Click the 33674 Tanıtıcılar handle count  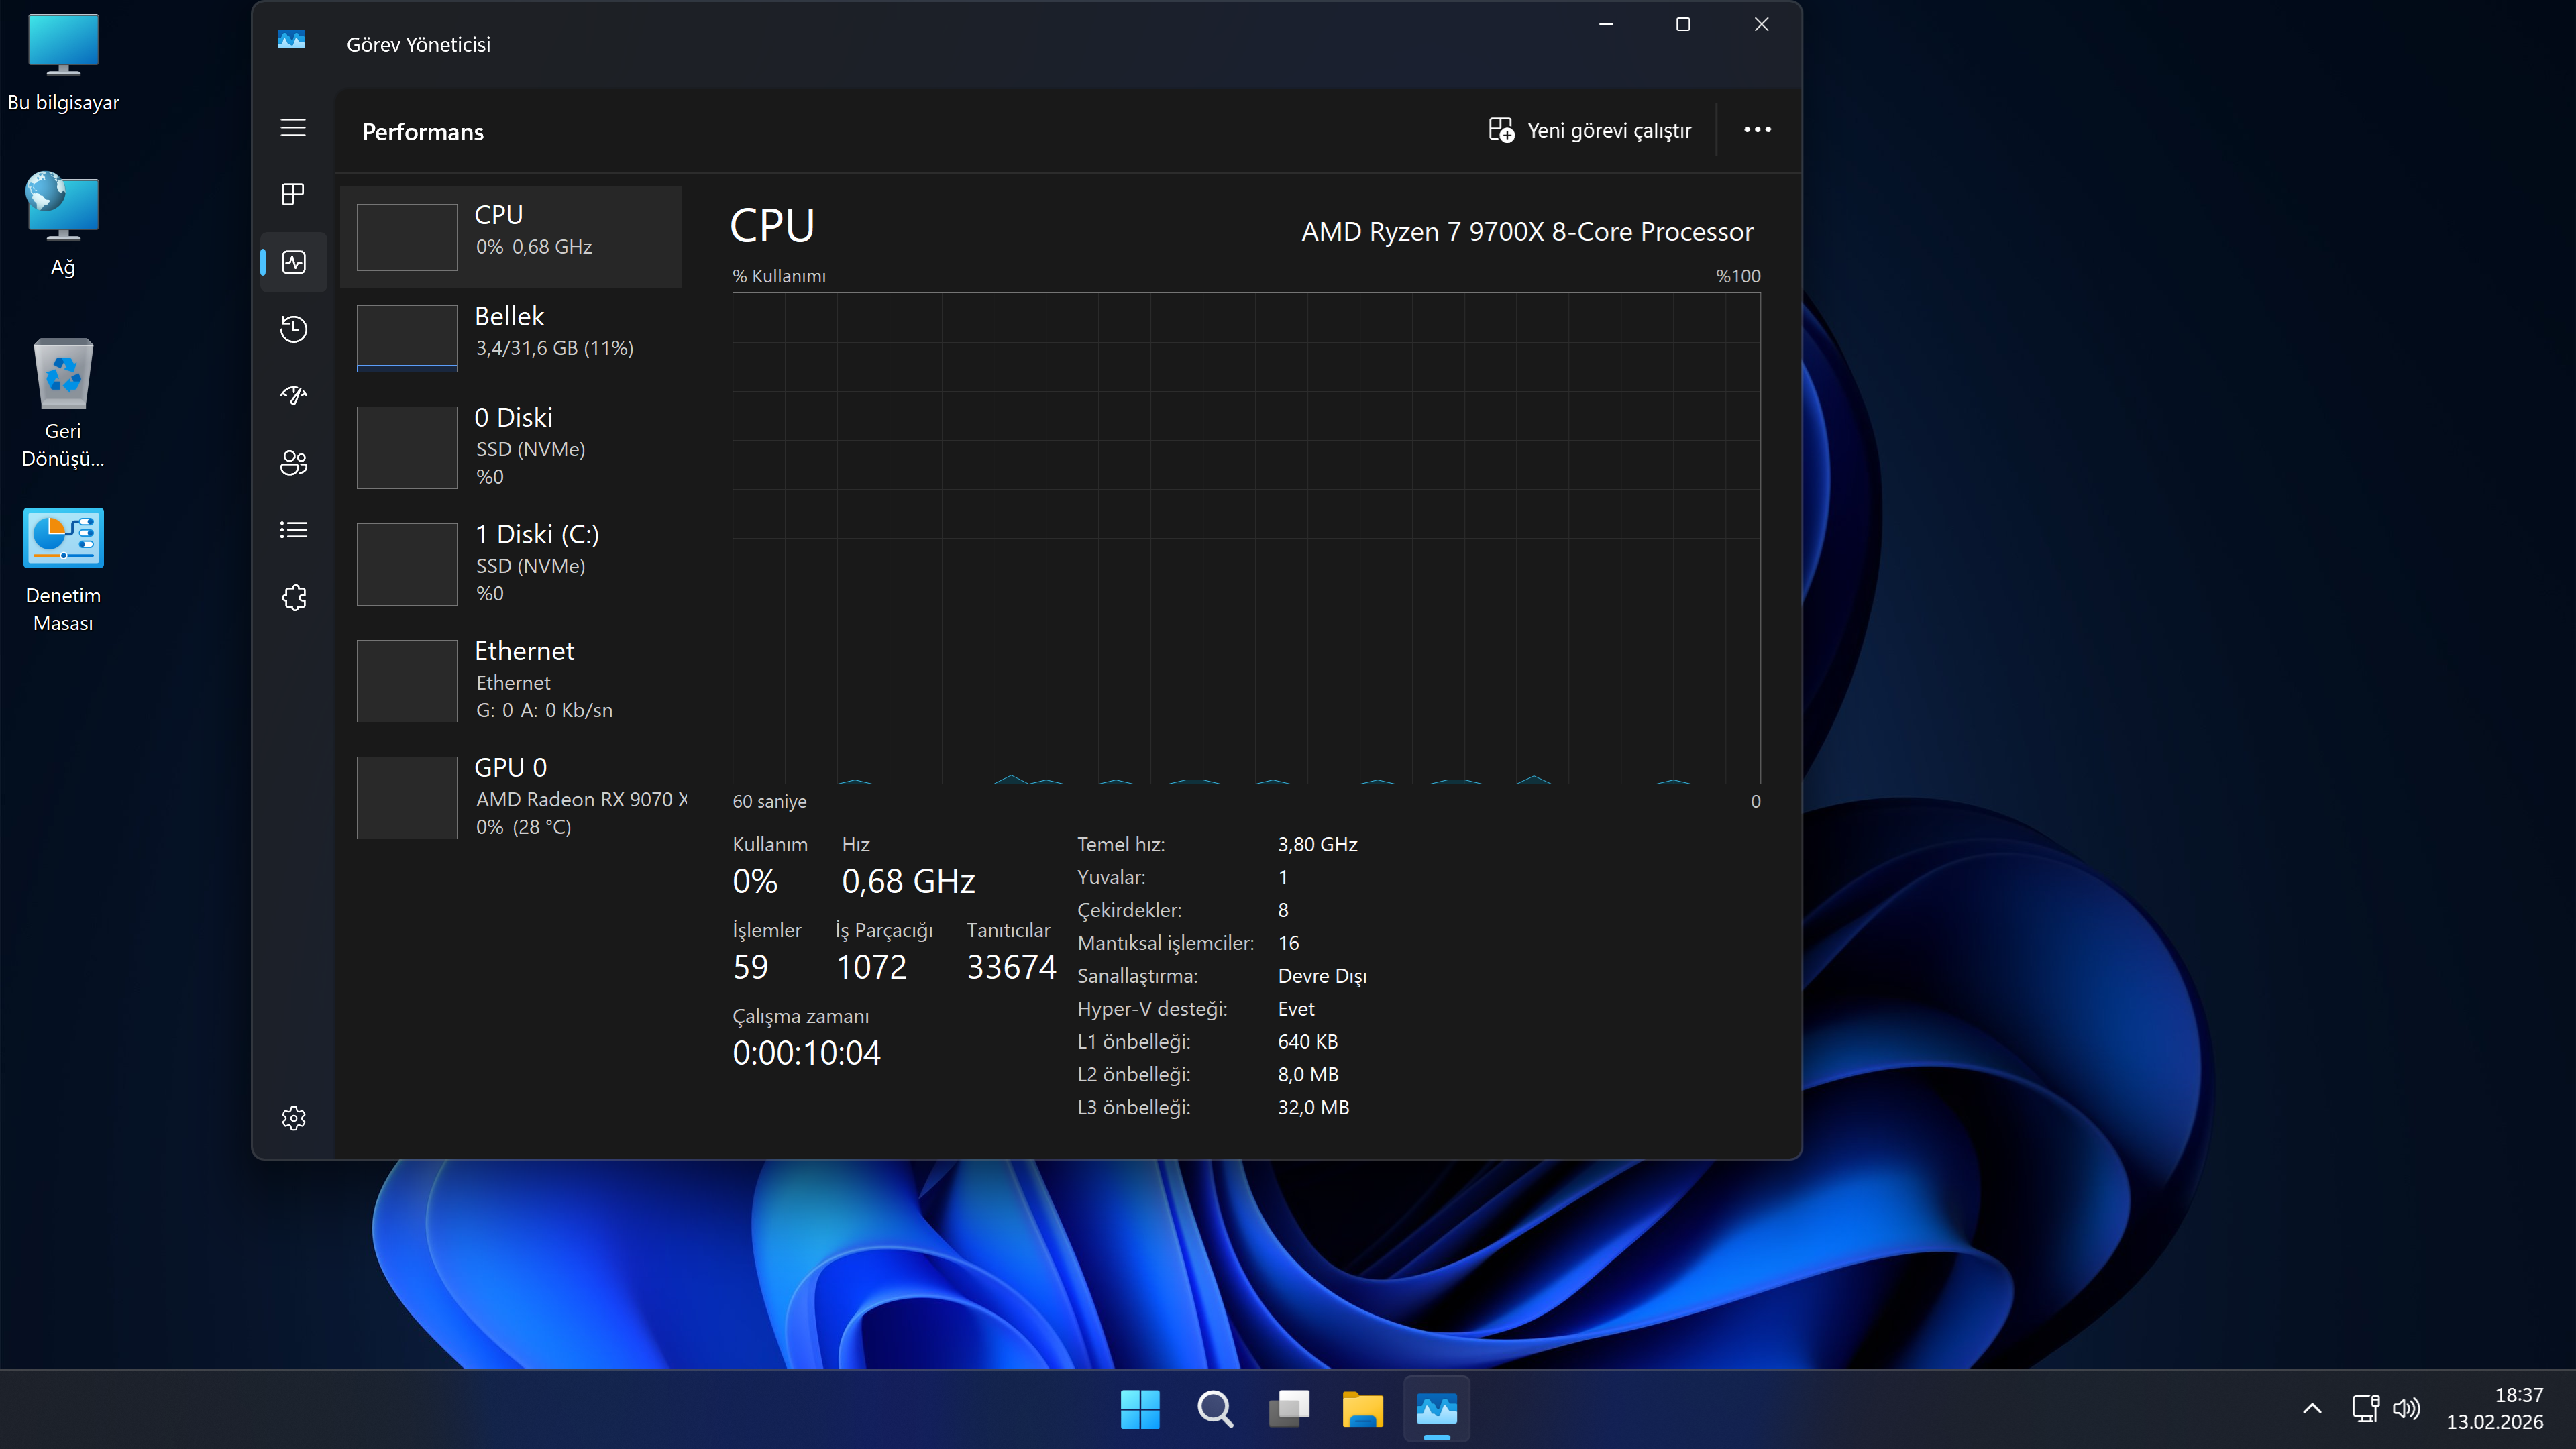tap(1011, 967)
